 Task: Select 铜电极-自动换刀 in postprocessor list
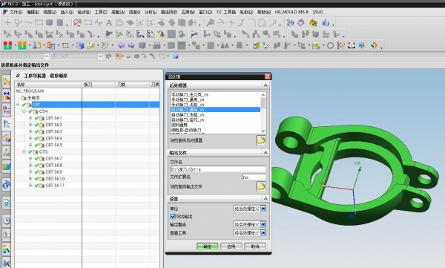click(186, 130)
